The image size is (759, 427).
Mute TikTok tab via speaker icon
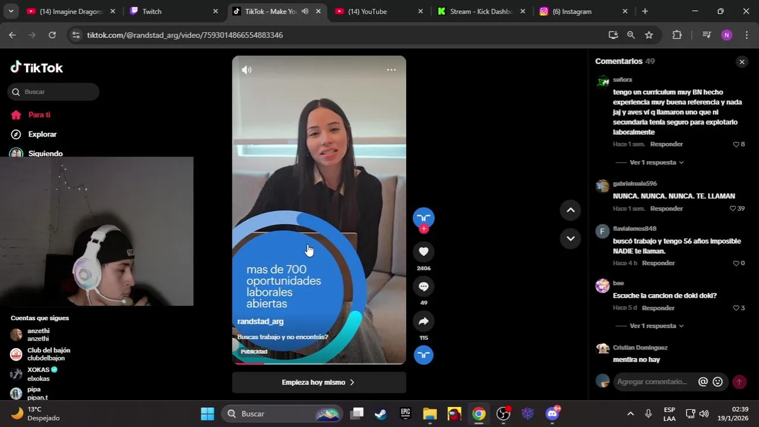(305, 11)
